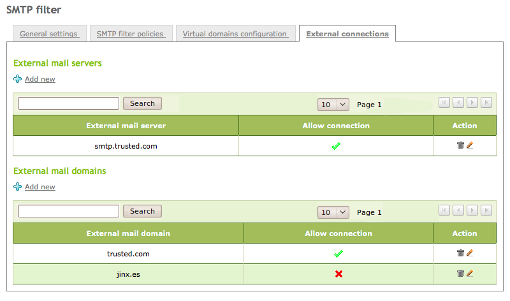
Task: Delete the smtp.trusted.com mail server
Action: (460, 145)
